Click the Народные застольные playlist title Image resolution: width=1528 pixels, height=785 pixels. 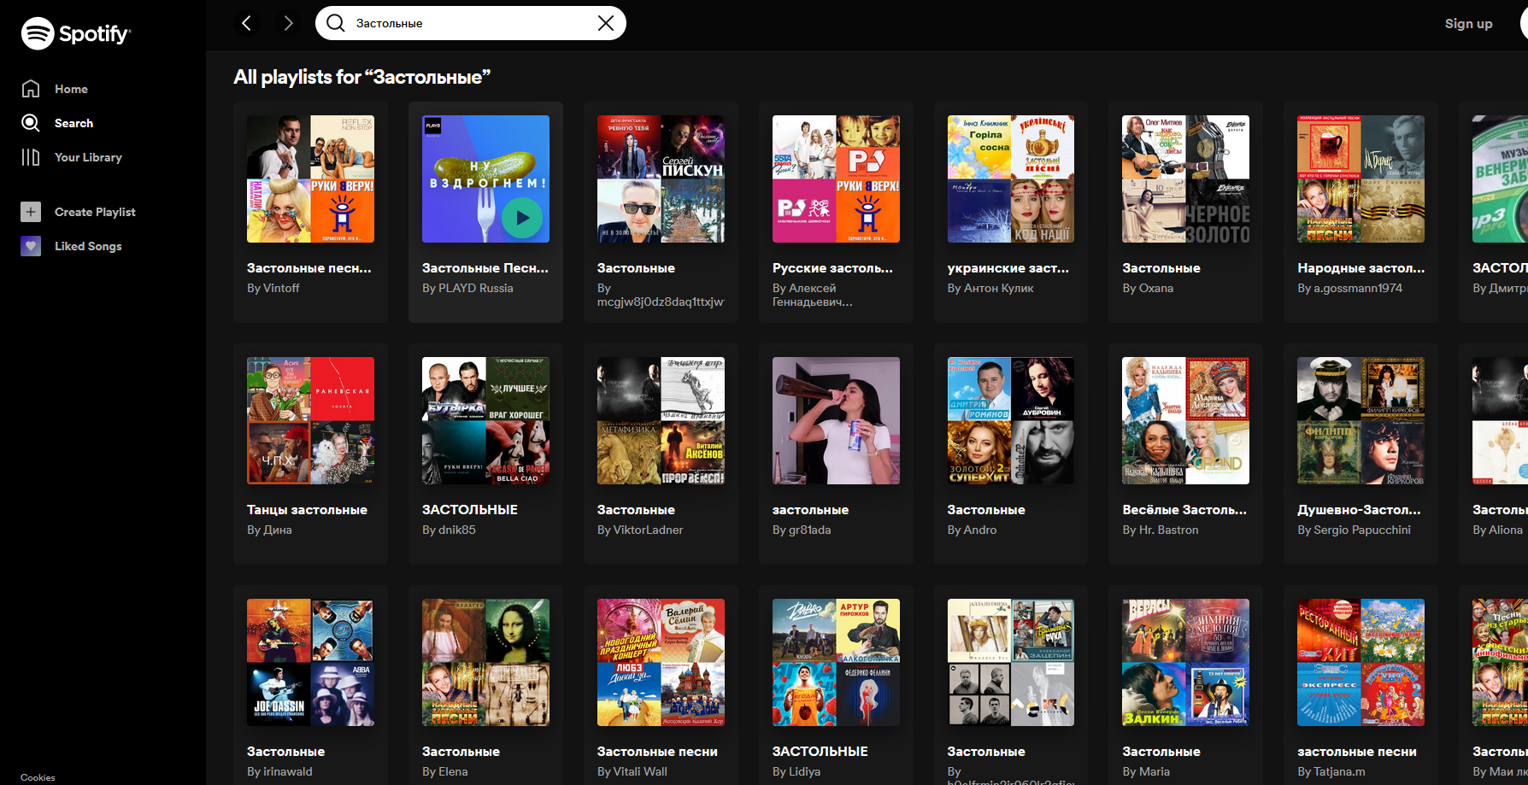(1361, 268)
